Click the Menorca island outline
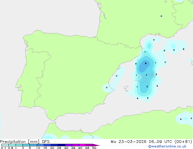Screen dimensions: 193x149 point(152,75)
